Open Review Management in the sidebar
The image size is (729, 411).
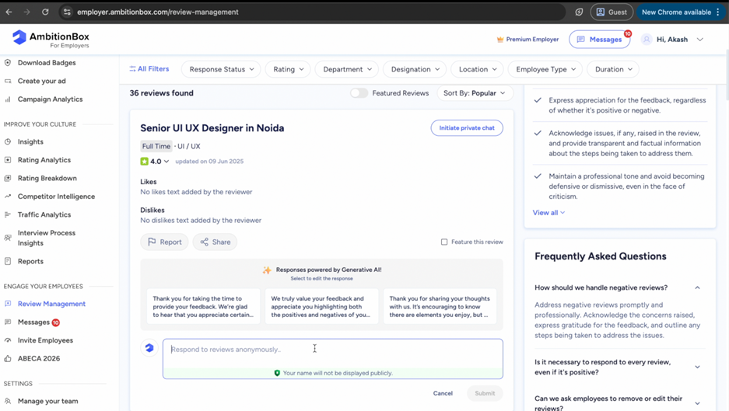[51, 304]
